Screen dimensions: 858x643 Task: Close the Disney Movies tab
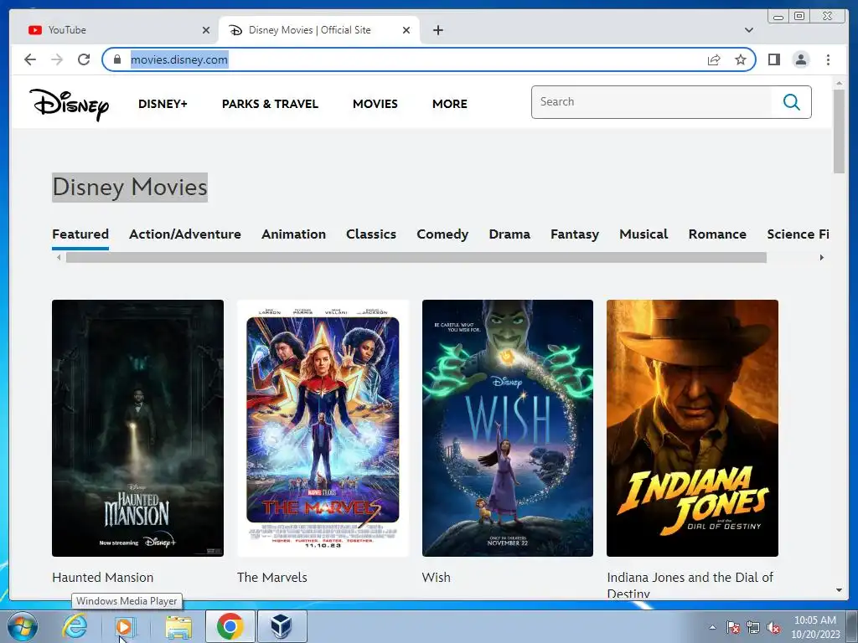pyautogui.click(x=406, y=30)
